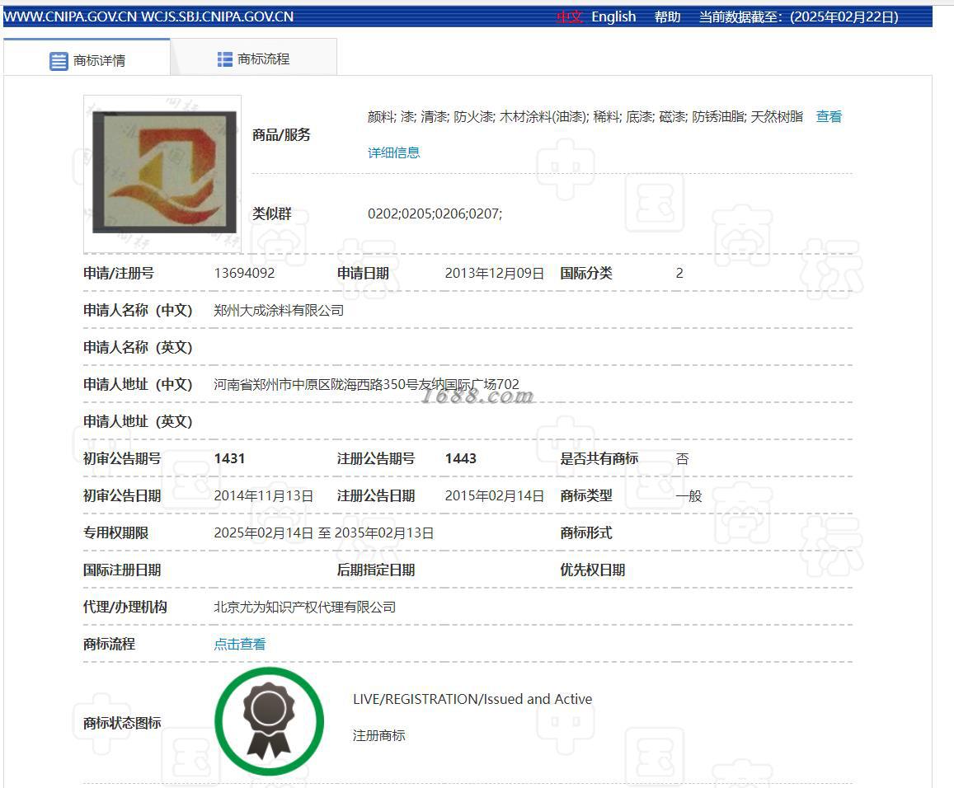
Task: Select the goods list starting 颜料; 漆; 清漆
Action: point(585,117)
